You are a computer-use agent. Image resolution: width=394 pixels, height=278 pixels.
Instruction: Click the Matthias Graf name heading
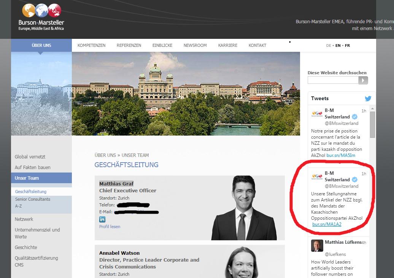click(116, 184)
